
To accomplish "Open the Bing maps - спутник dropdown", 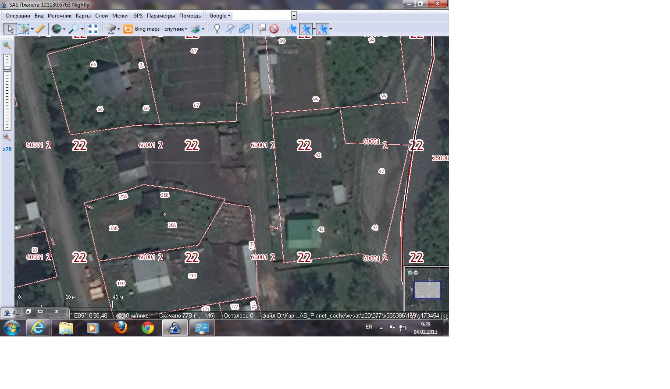I will coord(160,29).
